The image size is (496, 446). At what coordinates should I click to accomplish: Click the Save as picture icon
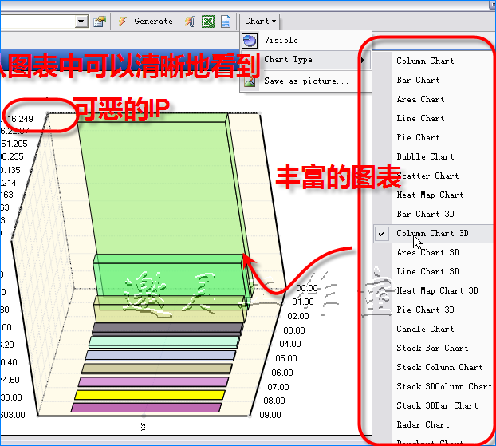coord(250,81)
